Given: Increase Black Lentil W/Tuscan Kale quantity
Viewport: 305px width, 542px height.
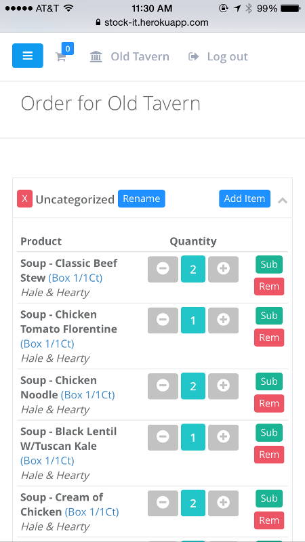Looking at the screenshot, I should [x=224, y=437].
